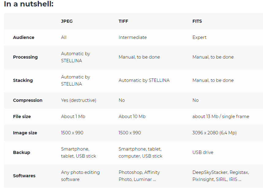
Task: Click the Audience row label
Action: (24, 37)
